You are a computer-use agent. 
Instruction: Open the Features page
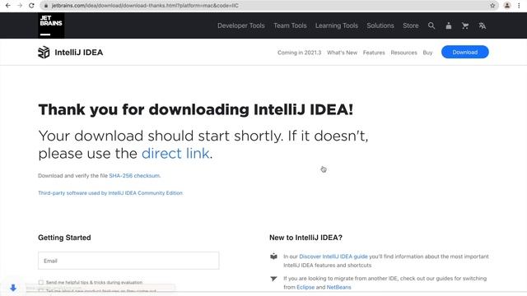[374, 53]
